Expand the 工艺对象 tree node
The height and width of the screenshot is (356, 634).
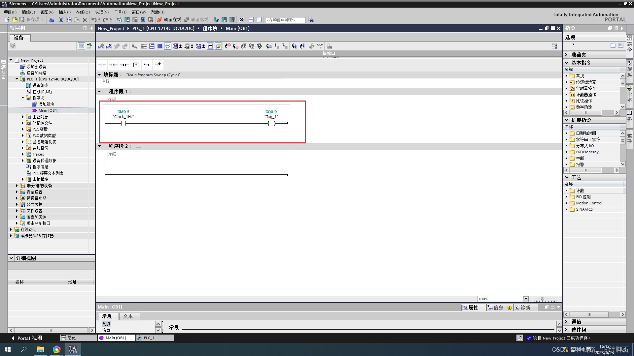pyautogui.click(x=23, y=117)
